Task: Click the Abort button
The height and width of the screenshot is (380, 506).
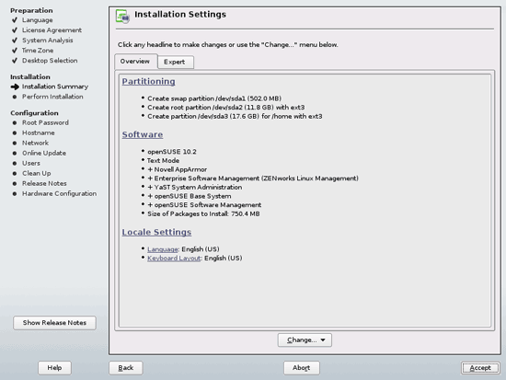Action: [x=302, y=368]
